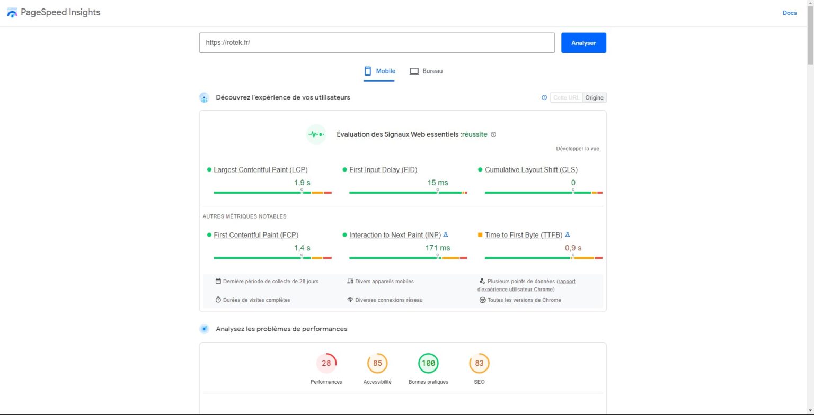This screenshot has width=814, height=415.
Task: Click the Accessibilité score gauge showing 85
Action: (377, 364)
